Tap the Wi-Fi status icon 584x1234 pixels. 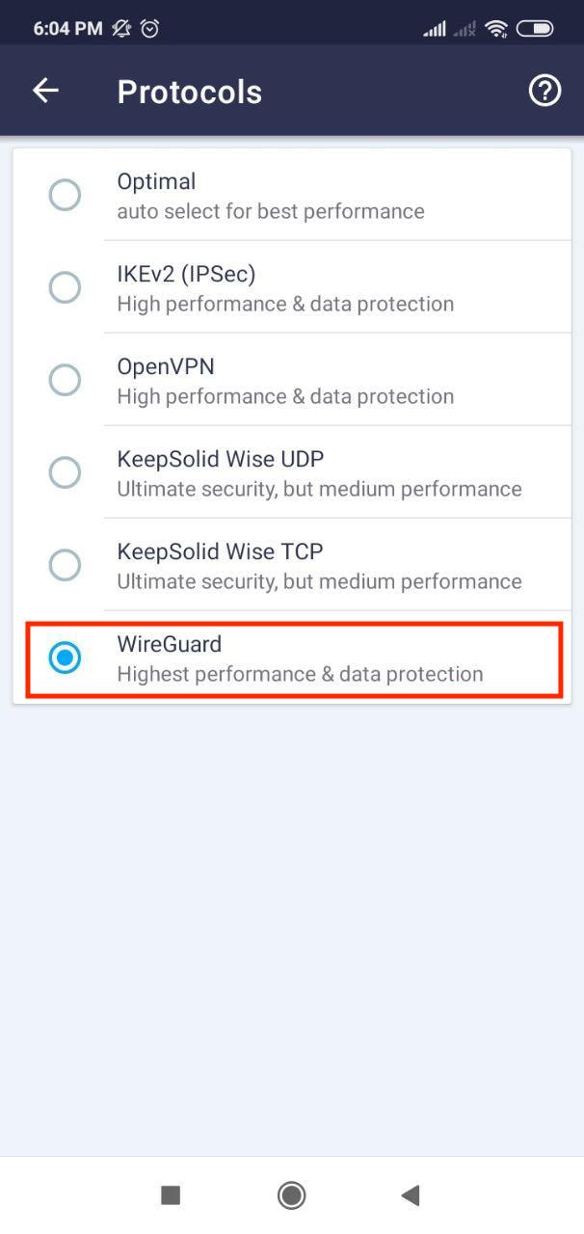496,29
